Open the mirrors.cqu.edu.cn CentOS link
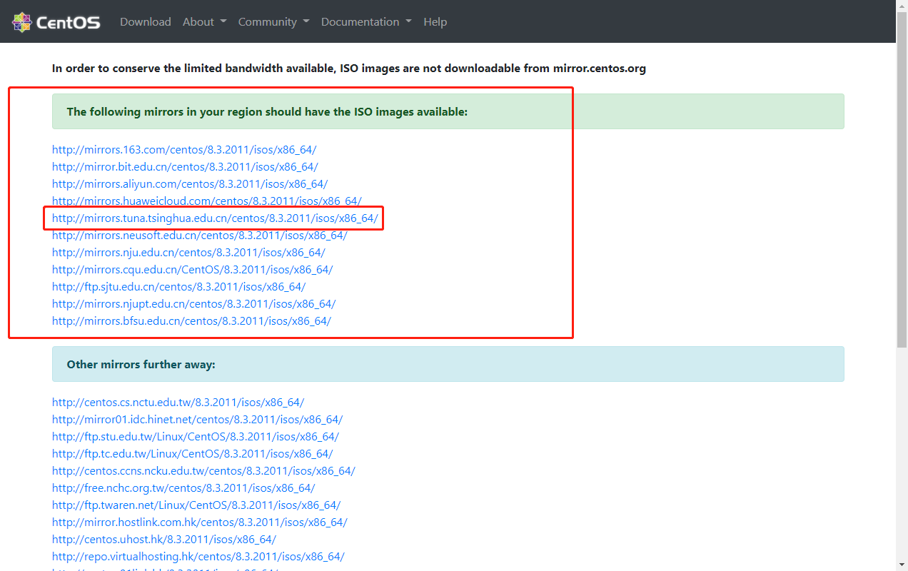This screenshot has width=908, height=571. (x=193, y=270)
